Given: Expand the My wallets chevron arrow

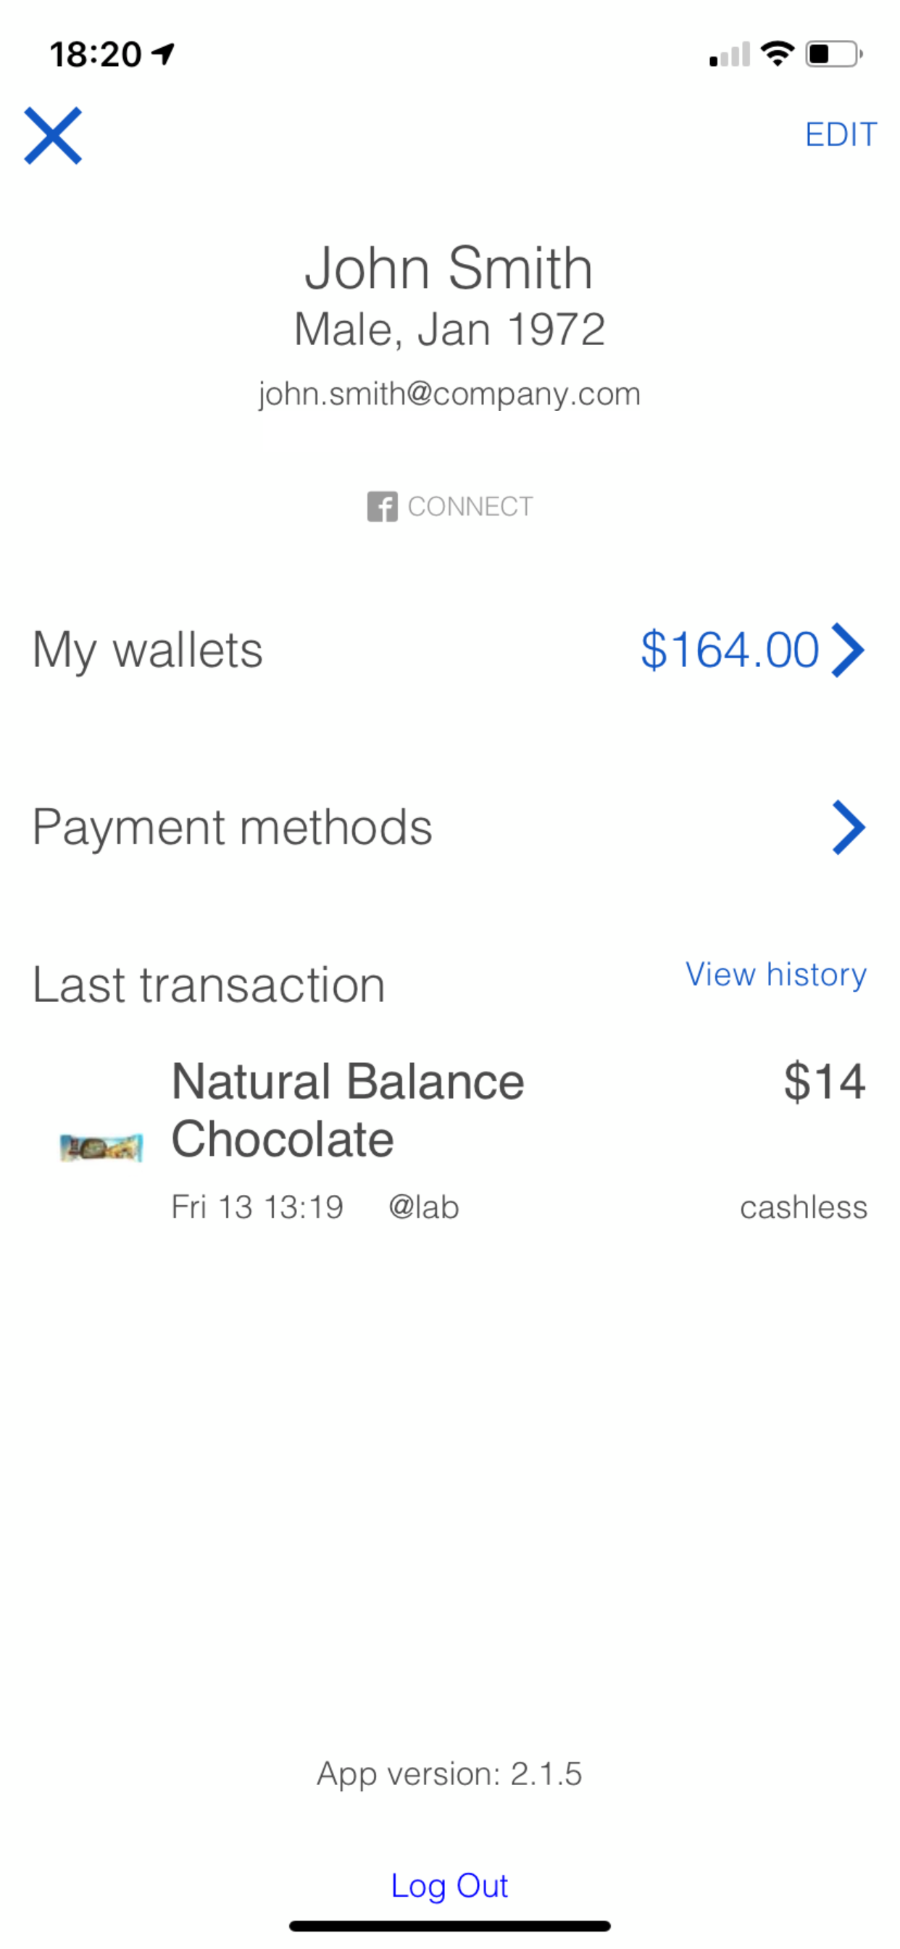Looking at the screenshot, I should click(848, 650).
